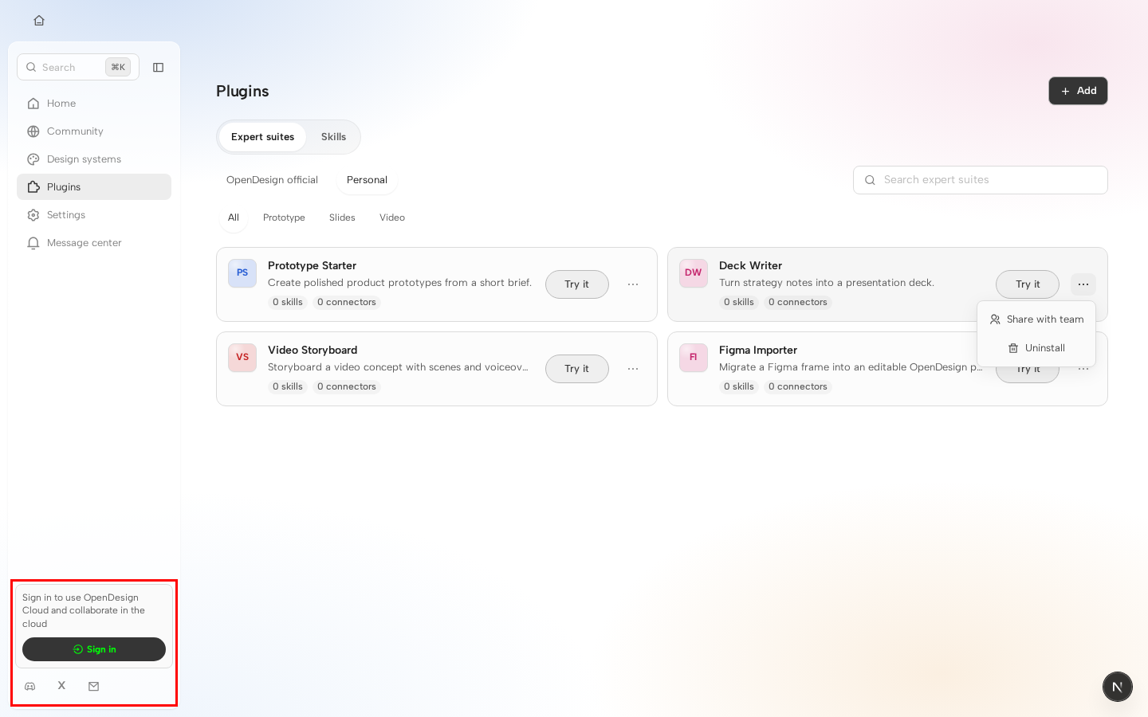Filter suites by Video
The width and height of the screenshot is (1148, 717).
[392, 217]
